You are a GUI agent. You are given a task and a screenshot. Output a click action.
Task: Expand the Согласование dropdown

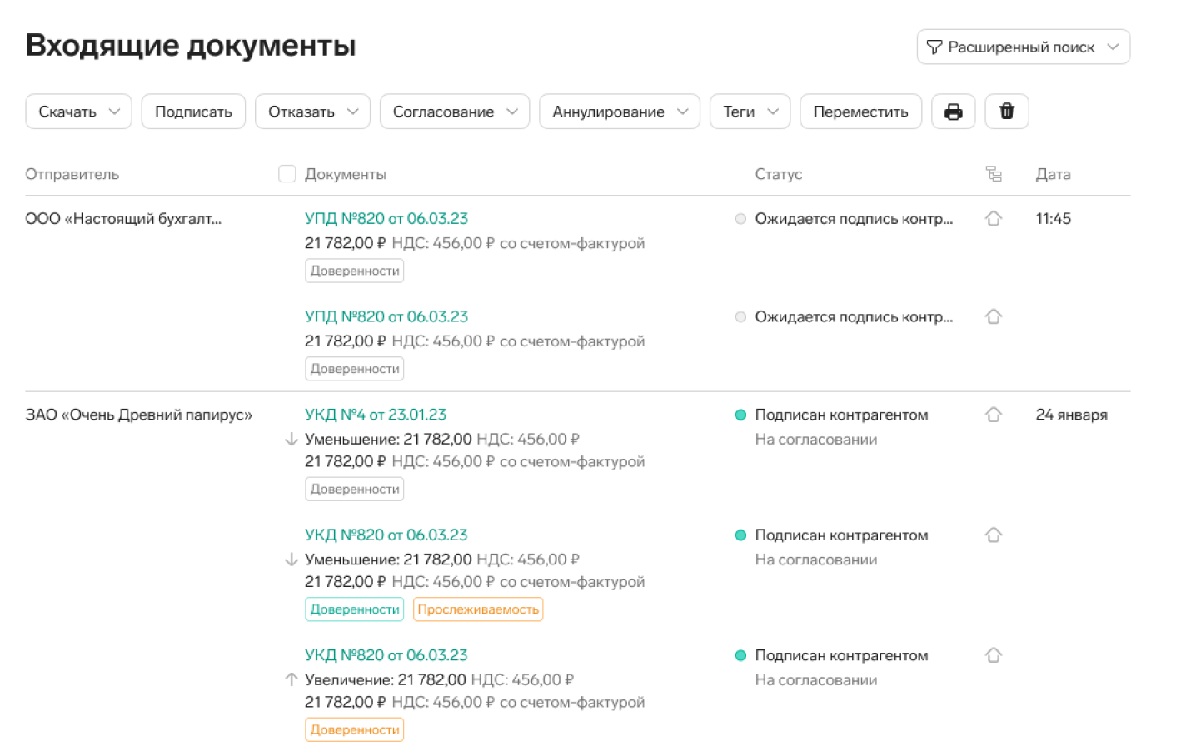tap(455, 112)
